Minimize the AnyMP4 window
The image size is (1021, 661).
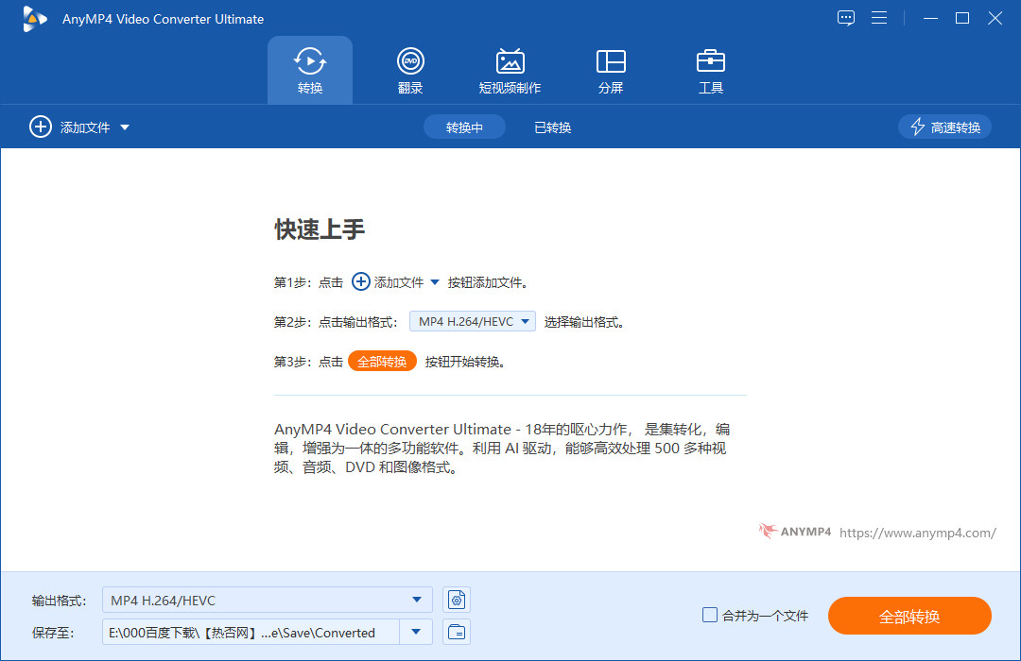tap(930, 18)
